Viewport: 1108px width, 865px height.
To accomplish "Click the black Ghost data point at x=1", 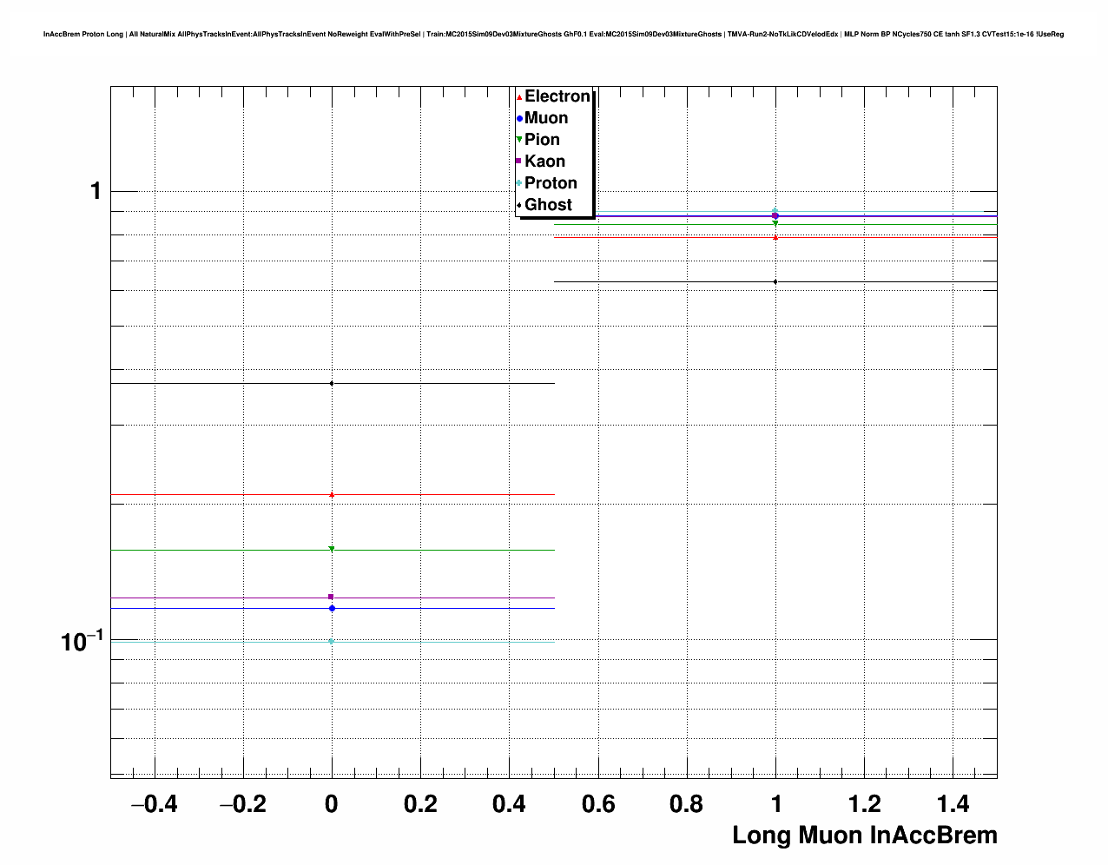I will coord(775,281).
